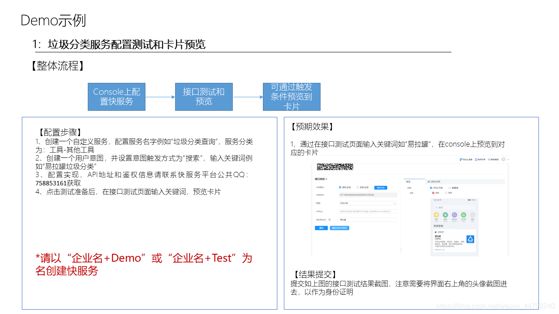The width and height of the screenshot is (559, 314).
Task: Click the '可通过触发条件预览到卡片' flow box
Action: pos(292,96)
